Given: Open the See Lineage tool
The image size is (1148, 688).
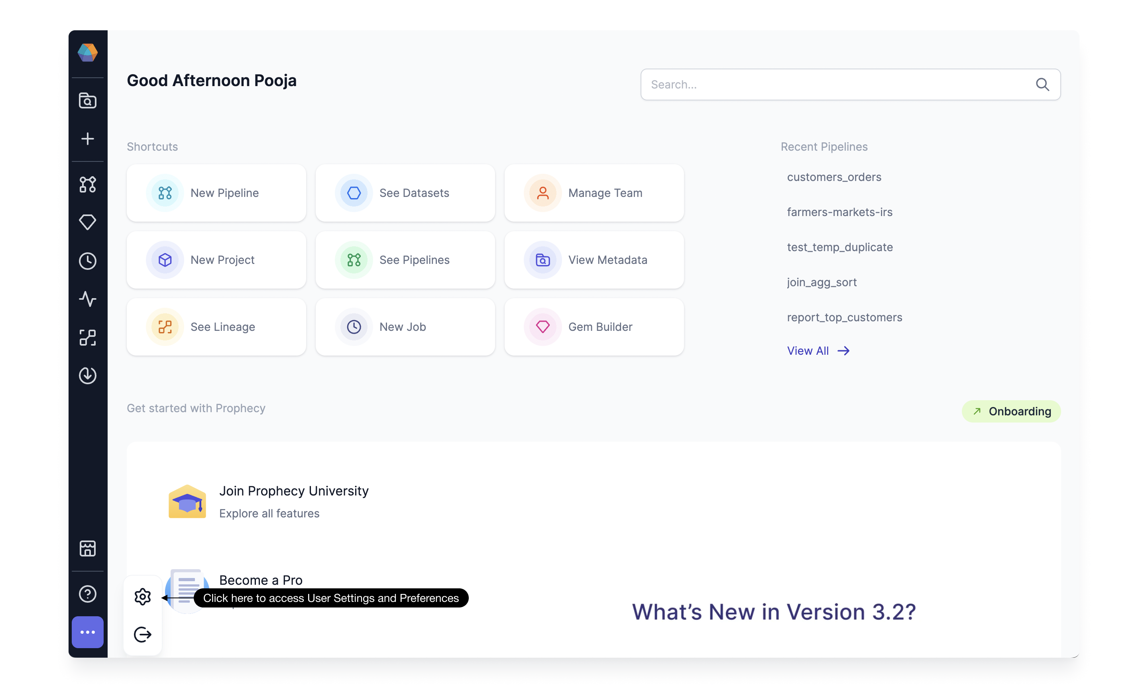Looking at the screenshot, I should 216,326.
